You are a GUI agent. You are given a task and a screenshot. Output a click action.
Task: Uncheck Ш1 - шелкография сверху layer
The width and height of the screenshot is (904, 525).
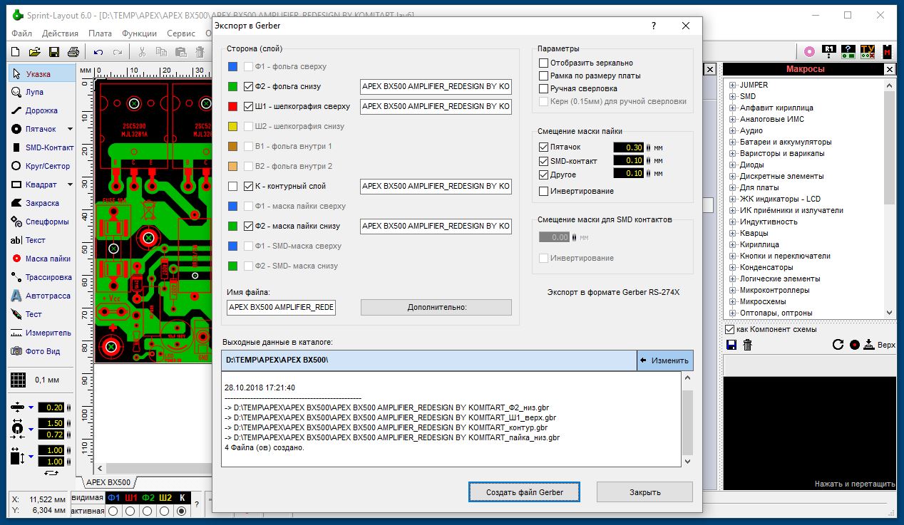tap(248, 106)
